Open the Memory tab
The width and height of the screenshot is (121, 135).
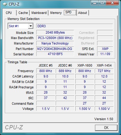[56, 13]
